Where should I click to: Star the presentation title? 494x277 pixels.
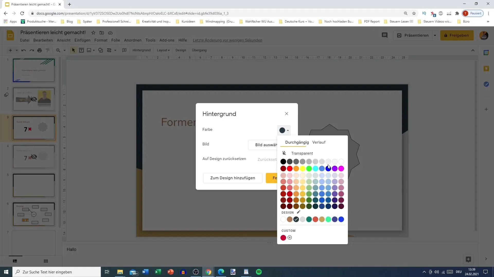[x=93, y=33]
